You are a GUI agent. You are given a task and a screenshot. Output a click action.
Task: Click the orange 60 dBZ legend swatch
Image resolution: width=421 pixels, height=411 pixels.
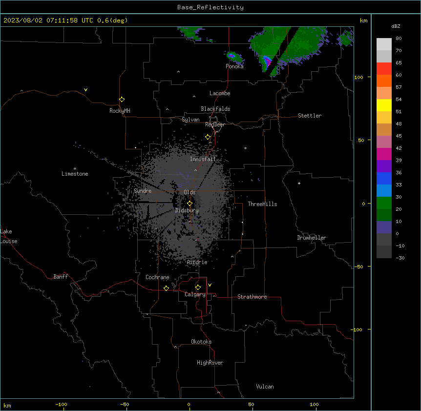384,81
